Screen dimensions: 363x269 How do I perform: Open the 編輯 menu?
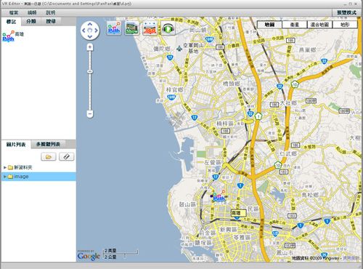click(x=32, y=12)
